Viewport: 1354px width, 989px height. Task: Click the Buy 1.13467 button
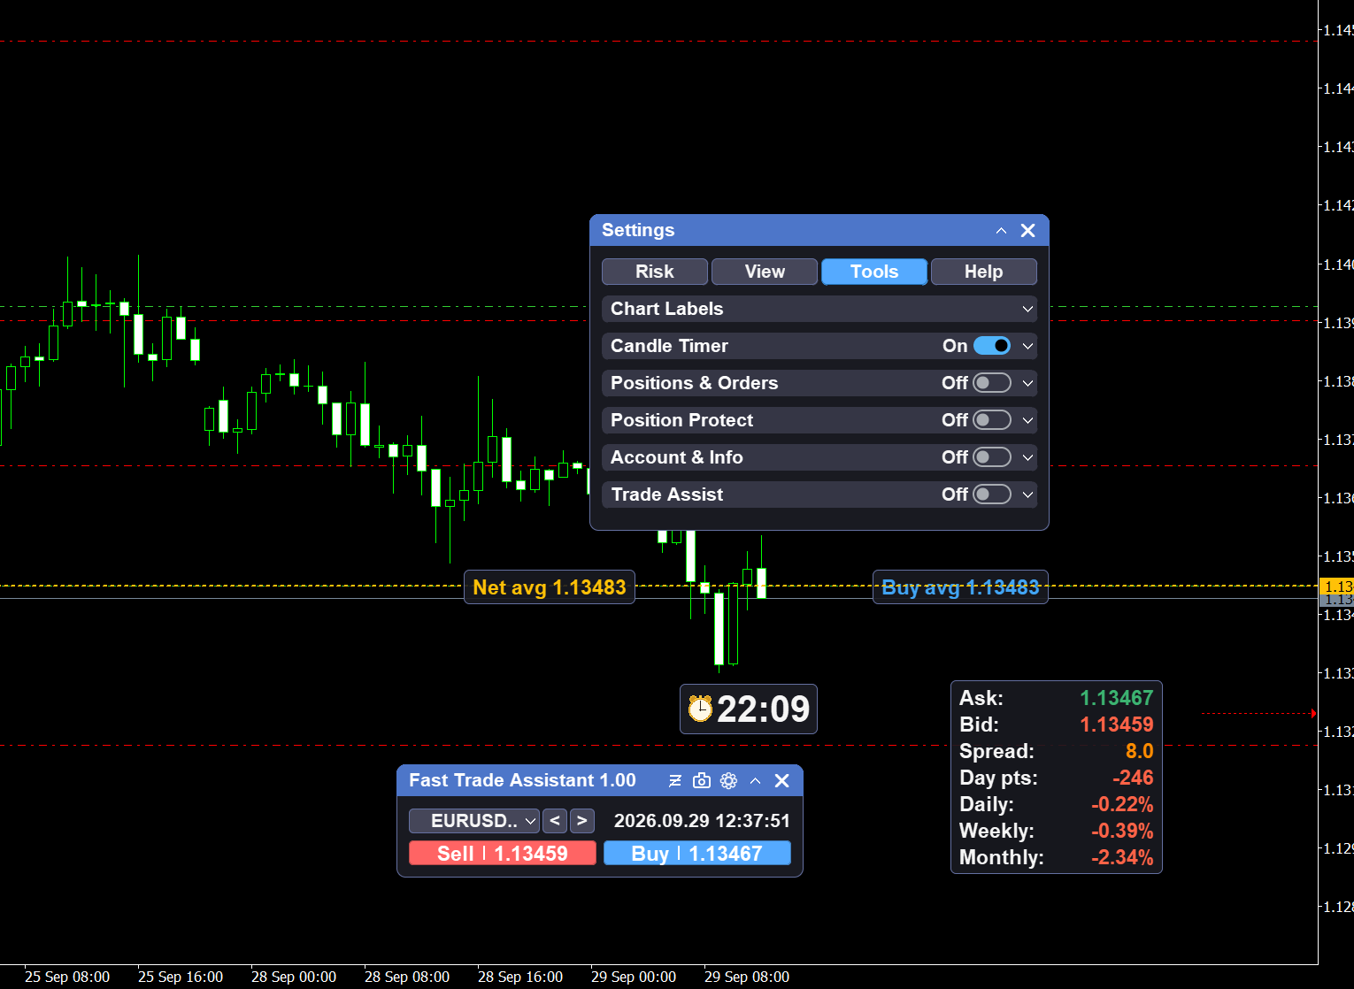pyautogui.click(x=697, y=854)
